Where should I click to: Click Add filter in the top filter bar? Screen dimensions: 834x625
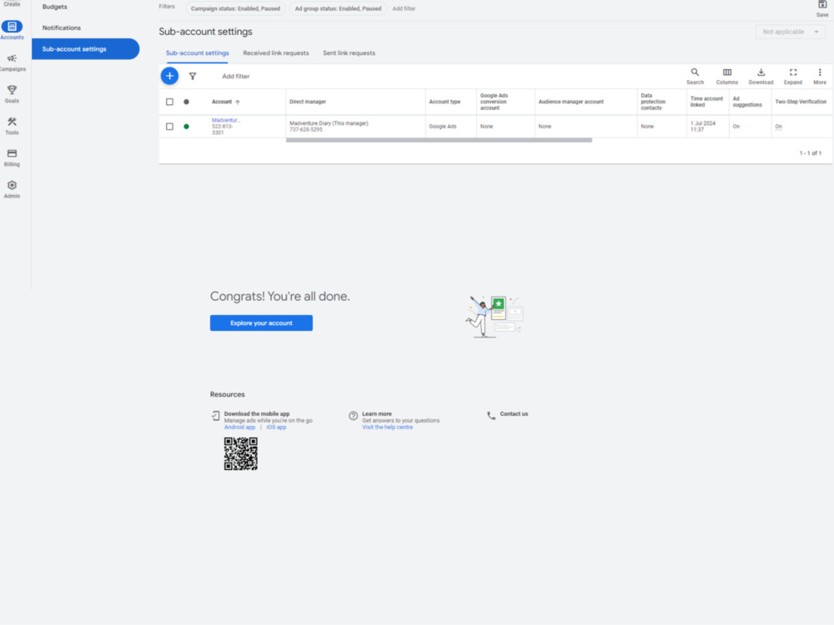coord(404,8)
